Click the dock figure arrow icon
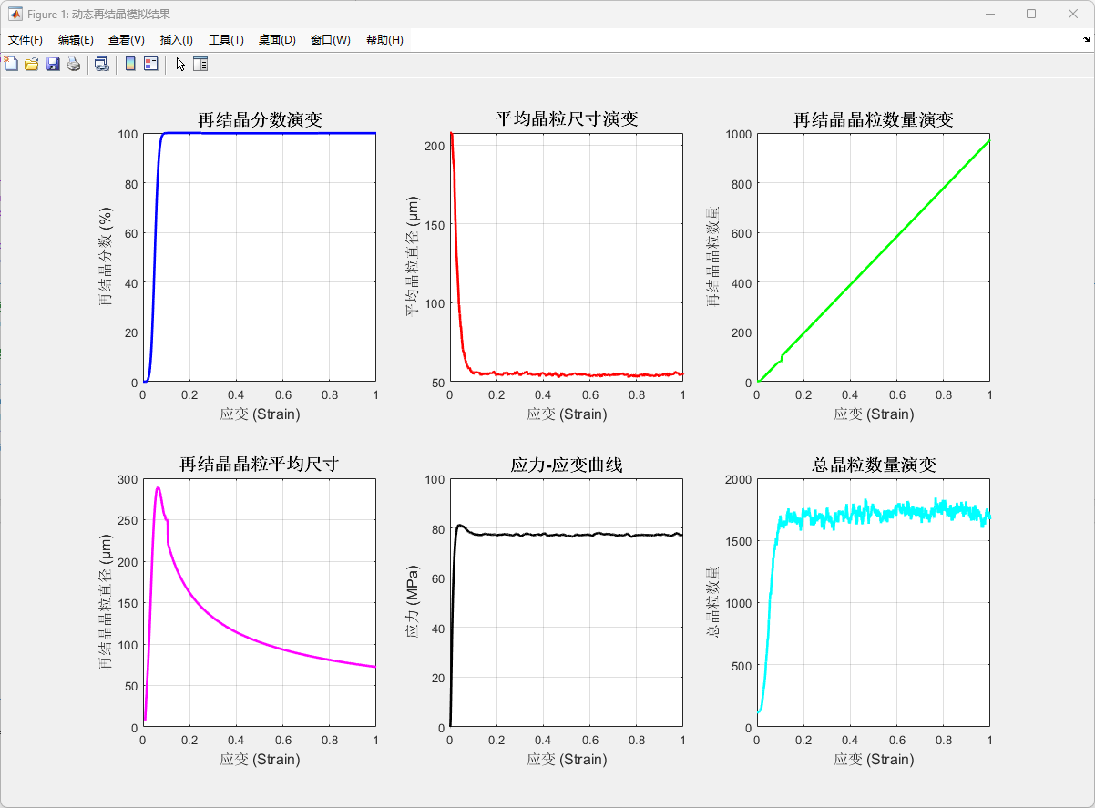The image size is (1095, 808). click(1086, 40)
